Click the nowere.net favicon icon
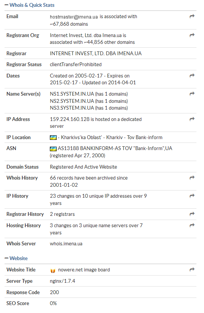Image resolution: width=204 pixels, height=313 pixels. pyautogui.click(x=53, y=271)
